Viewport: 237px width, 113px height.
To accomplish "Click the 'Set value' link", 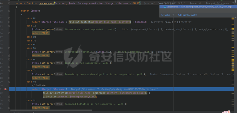I will [168, 15].
